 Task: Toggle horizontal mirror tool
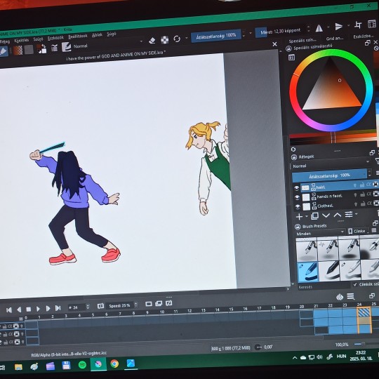coord(319,29)
